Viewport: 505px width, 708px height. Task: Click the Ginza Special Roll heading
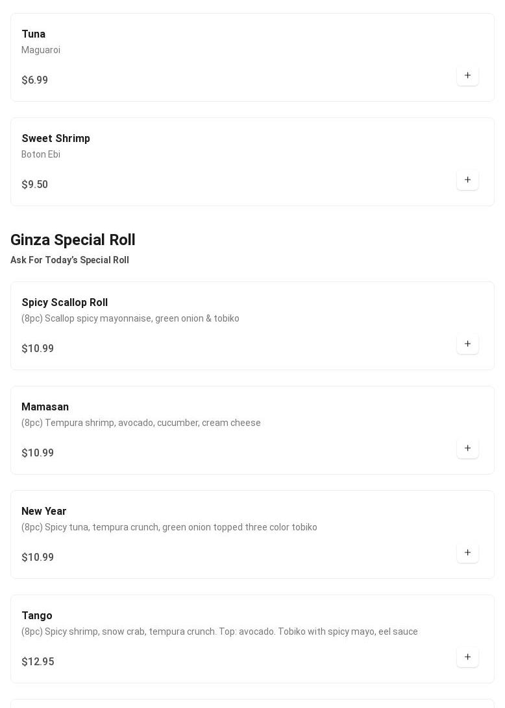tap(73, 240)
